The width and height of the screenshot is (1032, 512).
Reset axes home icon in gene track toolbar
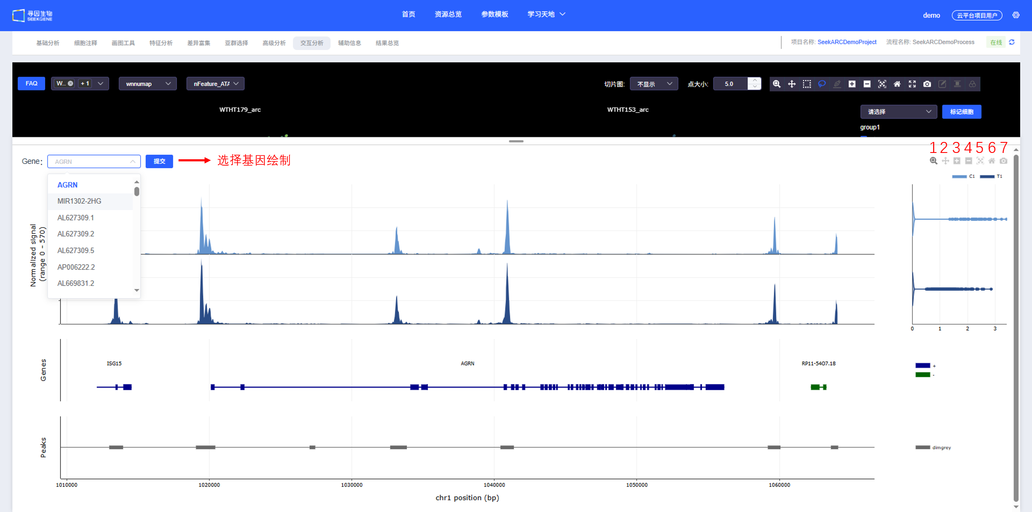pyautogui.click(x=991, y=161)
